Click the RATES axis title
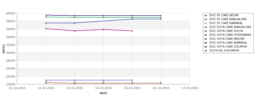Image resolution: width=255 pixels, height=112 pixels. (x=4, y=49)
